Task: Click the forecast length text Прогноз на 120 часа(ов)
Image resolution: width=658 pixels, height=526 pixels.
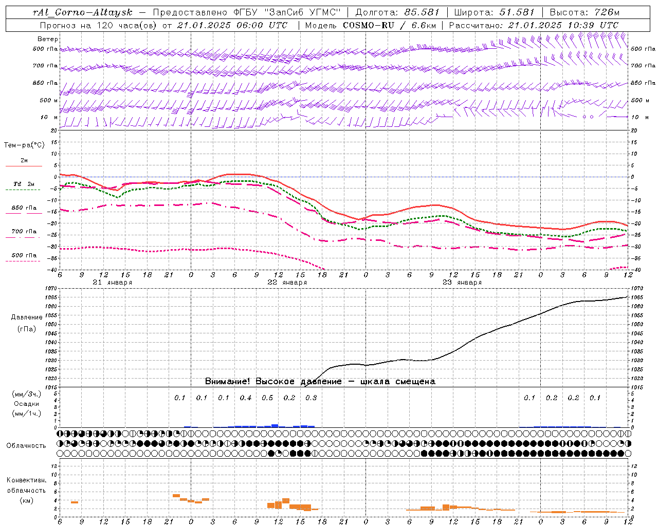Action: click(x=99, y=25)
